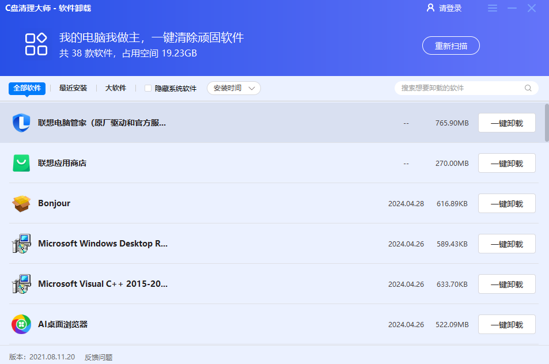Open the 安装时间 sort dropdown
Screen dimensions: 549x364
click(233, 88)
